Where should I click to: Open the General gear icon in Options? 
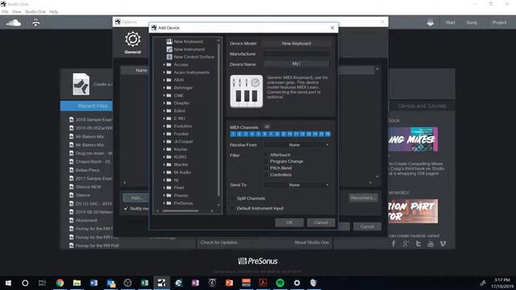132,39
